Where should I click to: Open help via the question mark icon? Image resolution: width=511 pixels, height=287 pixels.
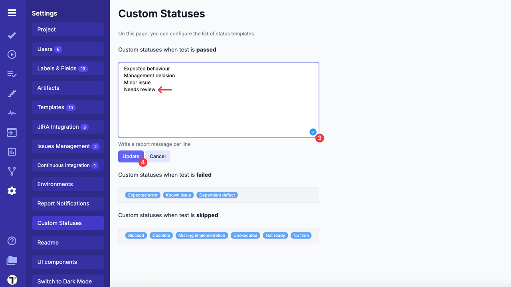tap(12, 241)
